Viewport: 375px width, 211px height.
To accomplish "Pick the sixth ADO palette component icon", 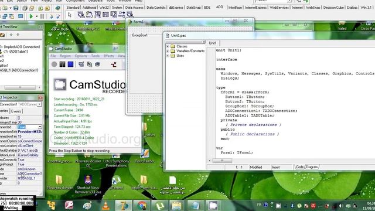I will 122,15.
